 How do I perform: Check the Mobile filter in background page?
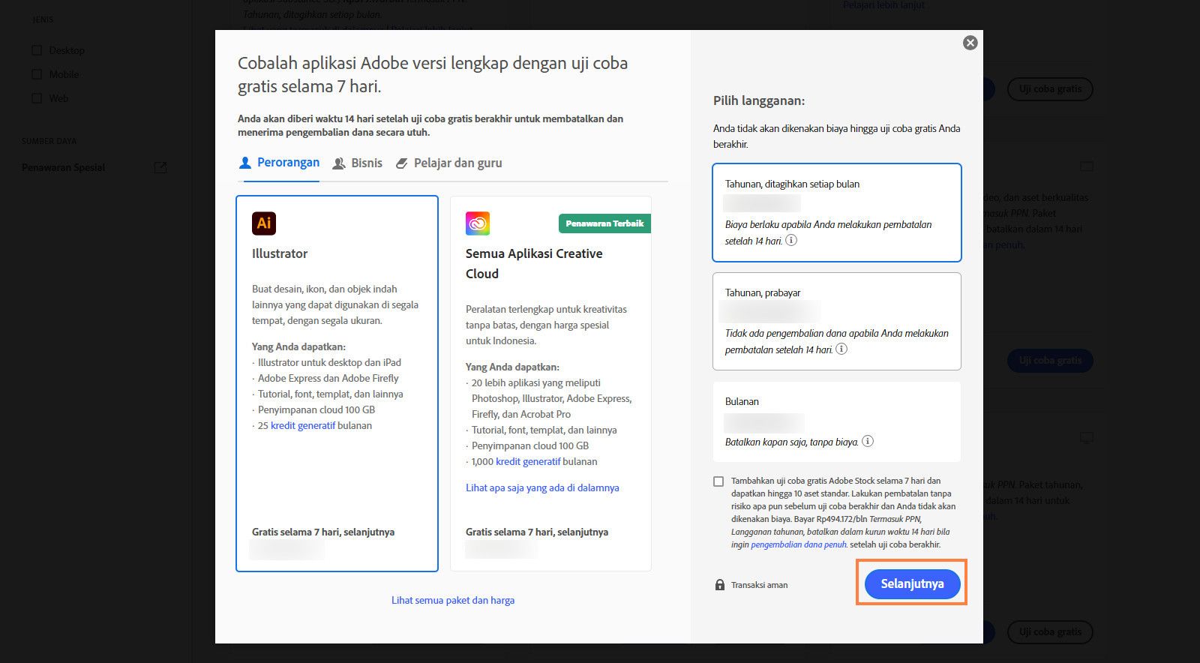point(37,74)
